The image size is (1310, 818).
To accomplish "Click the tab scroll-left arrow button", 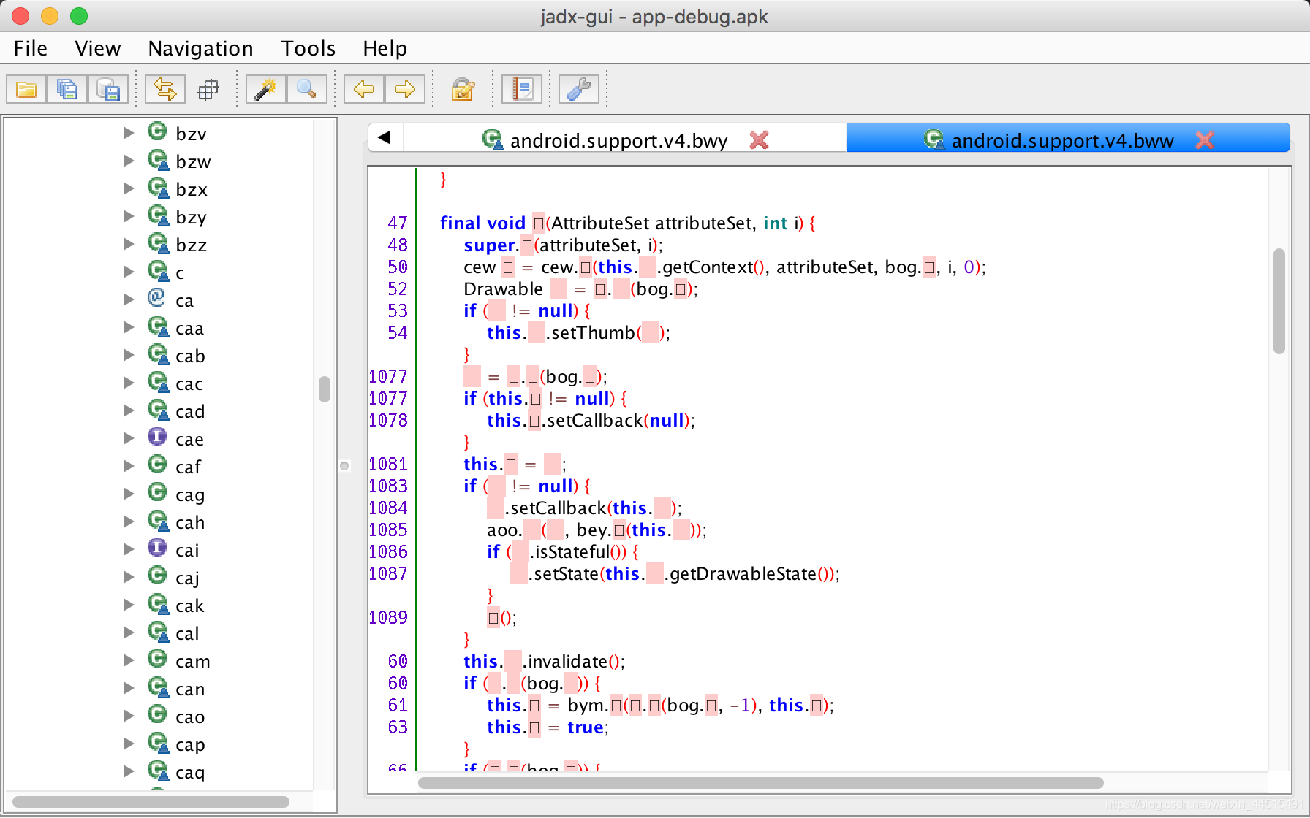I will (385, 137).
